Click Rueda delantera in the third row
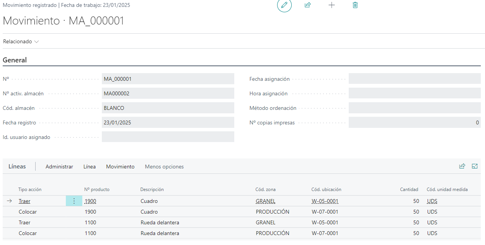This screenshot has width=485, height=245. [x=160, y=222]
